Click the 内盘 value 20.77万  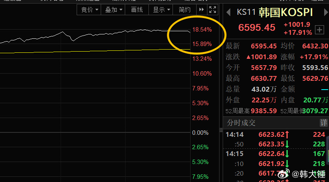click(x=316, y=100)
